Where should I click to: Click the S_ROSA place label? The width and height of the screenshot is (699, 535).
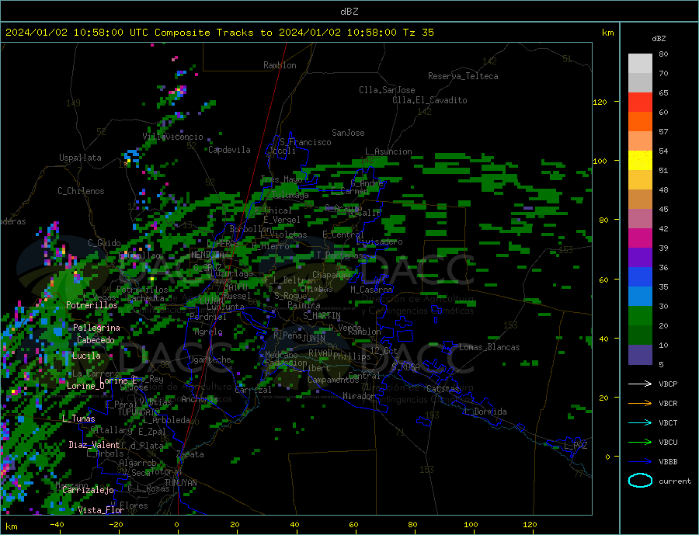(405, 367)
